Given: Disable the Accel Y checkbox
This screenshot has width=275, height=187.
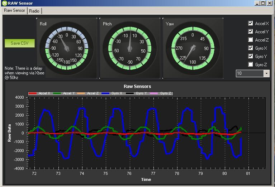Looking at the screenshot, I should click(x=251, y=32).
